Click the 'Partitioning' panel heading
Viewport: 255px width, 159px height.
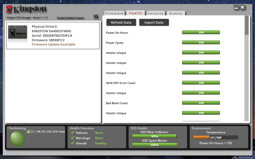17,128
